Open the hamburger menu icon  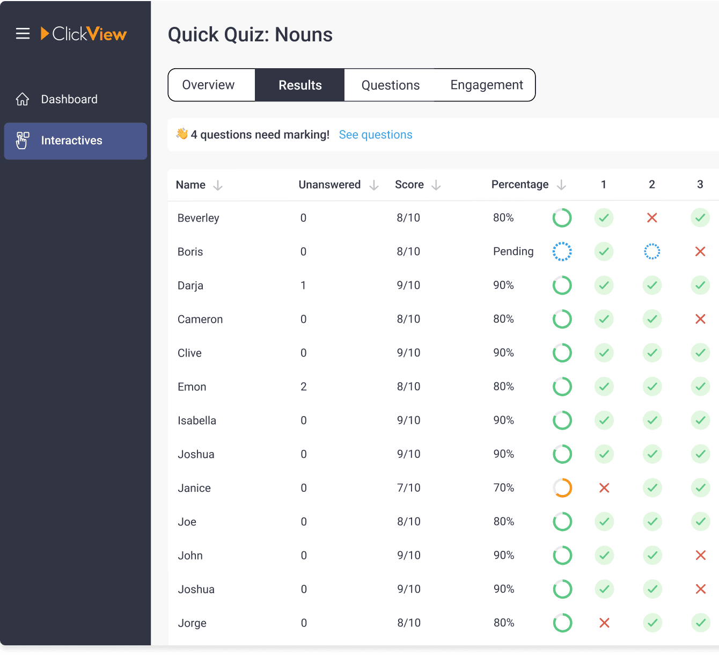pyautogui.click(x=23, y=34)
